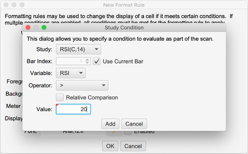Expand the Variable dropdown set to RSI
The width and height of the screenshot is (248, 154).
click(71, 73)
